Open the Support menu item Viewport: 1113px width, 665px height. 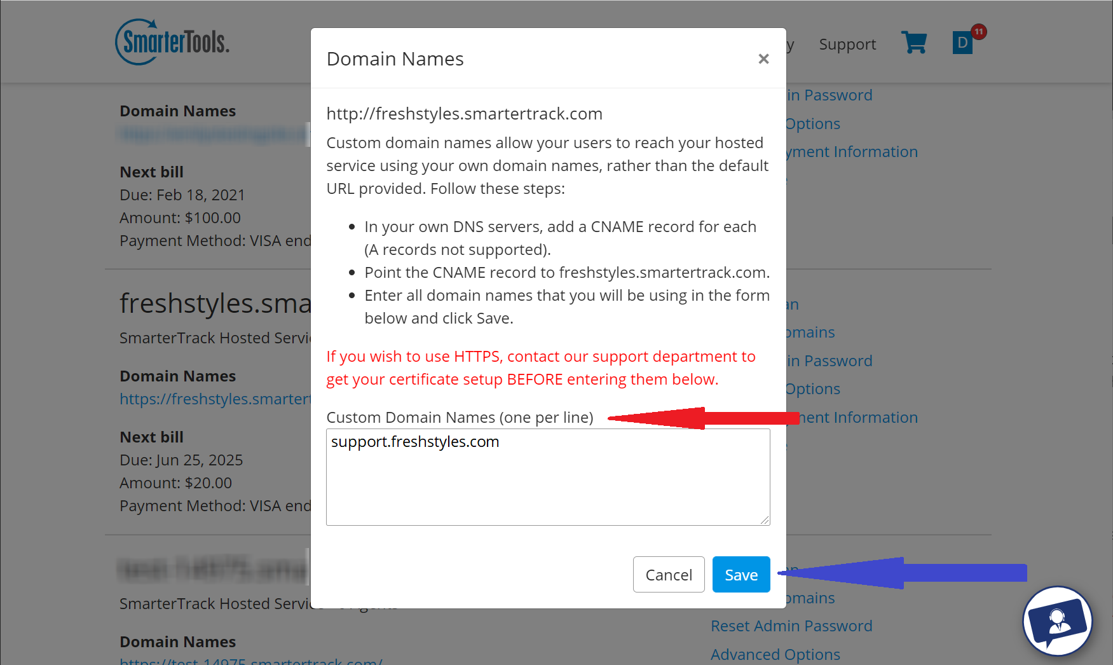point(847,45)
